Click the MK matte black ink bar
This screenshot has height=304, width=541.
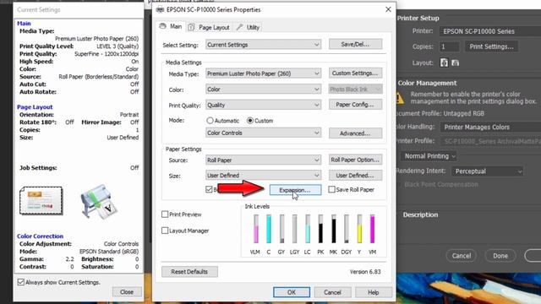pos(334,229)
